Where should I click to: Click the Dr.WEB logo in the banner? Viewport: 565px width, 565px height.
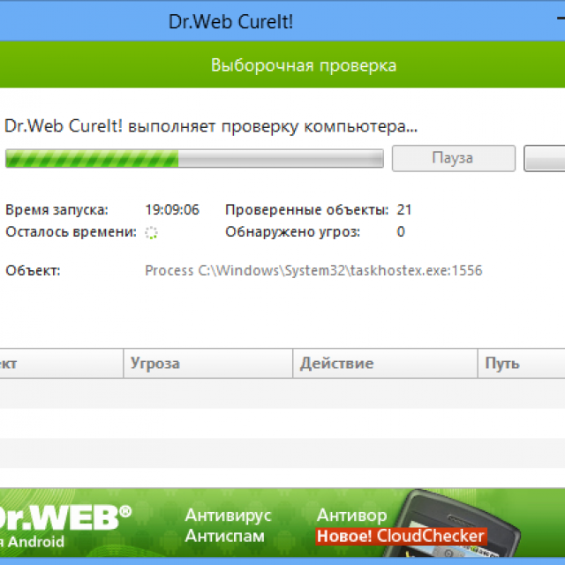pos(66,516)
